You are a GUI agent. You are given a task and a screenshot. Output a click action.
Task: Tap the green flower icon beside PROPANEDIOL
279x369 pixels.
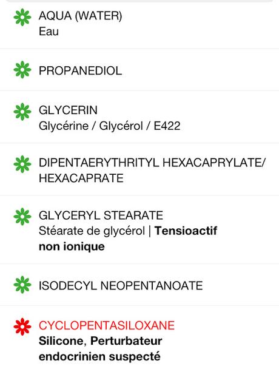(x=22, y=70)
